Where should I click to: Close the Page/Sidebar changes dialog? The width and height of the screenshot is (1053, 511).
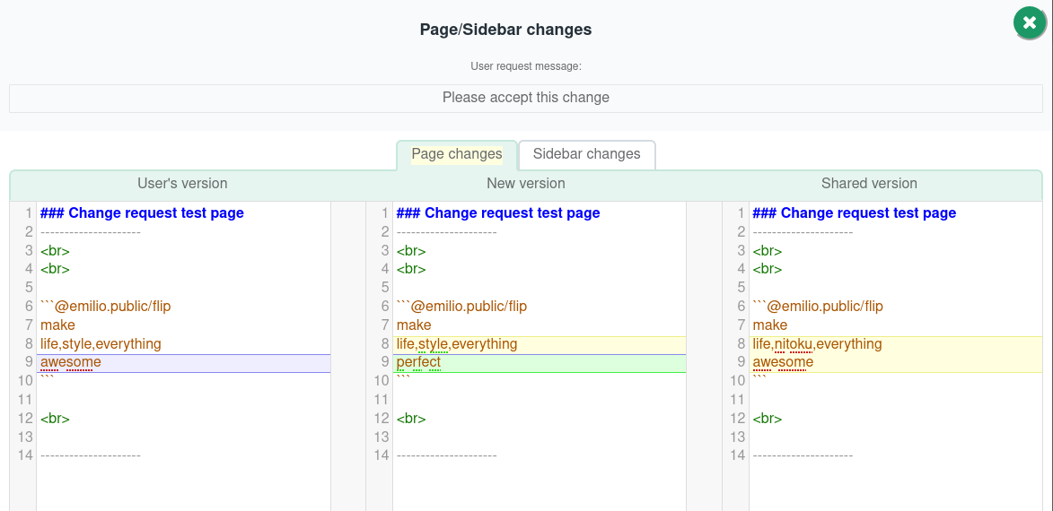click(1030, 22)
